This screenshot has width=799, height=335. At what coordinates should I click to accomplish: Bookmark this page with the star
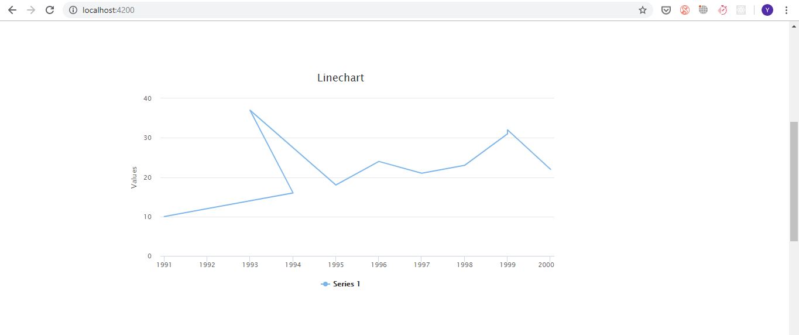pyautogui.click(x=643, y=10)
